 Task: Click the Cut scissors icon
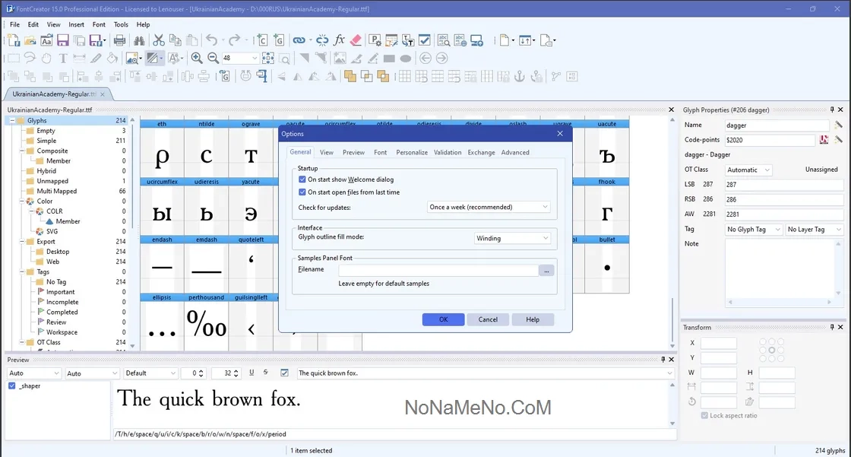pos(159,40)
